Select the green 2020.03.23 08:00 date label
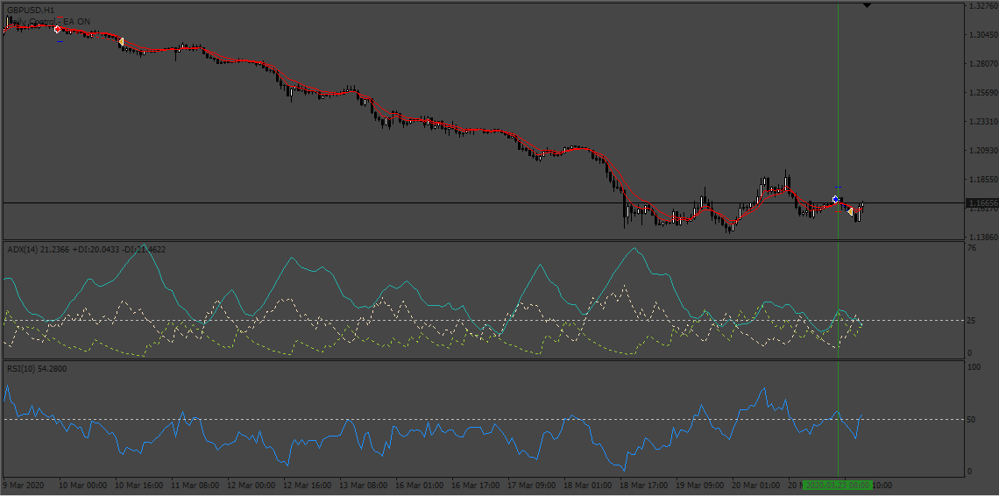The width and height of the screenshot is (999, 497). (837, 485)
